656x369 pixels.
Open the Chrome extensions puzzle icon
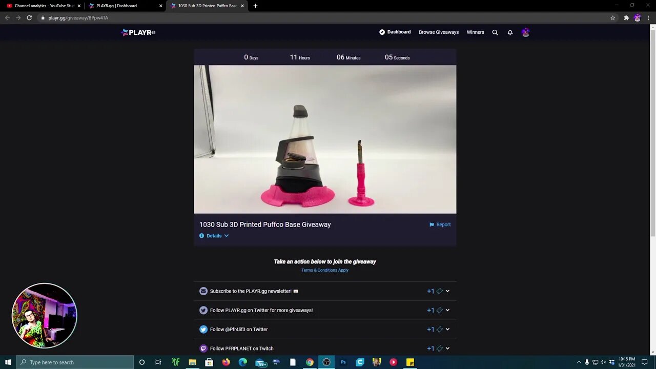tap(626, 17)
